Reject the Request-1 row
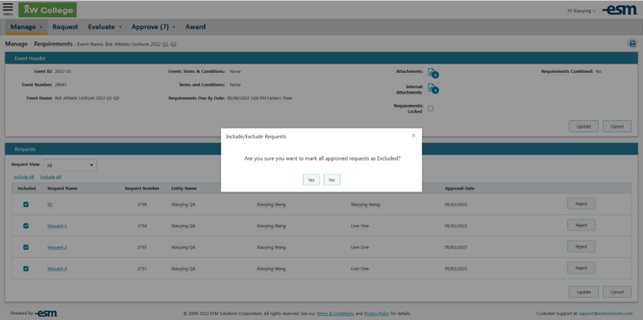This screenshot has width=643, height=320. point(581,225)
